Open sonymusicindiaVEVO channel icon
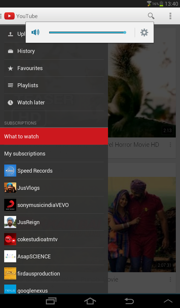This screenshot has width=180, height=308. click(x=10, y=205)
